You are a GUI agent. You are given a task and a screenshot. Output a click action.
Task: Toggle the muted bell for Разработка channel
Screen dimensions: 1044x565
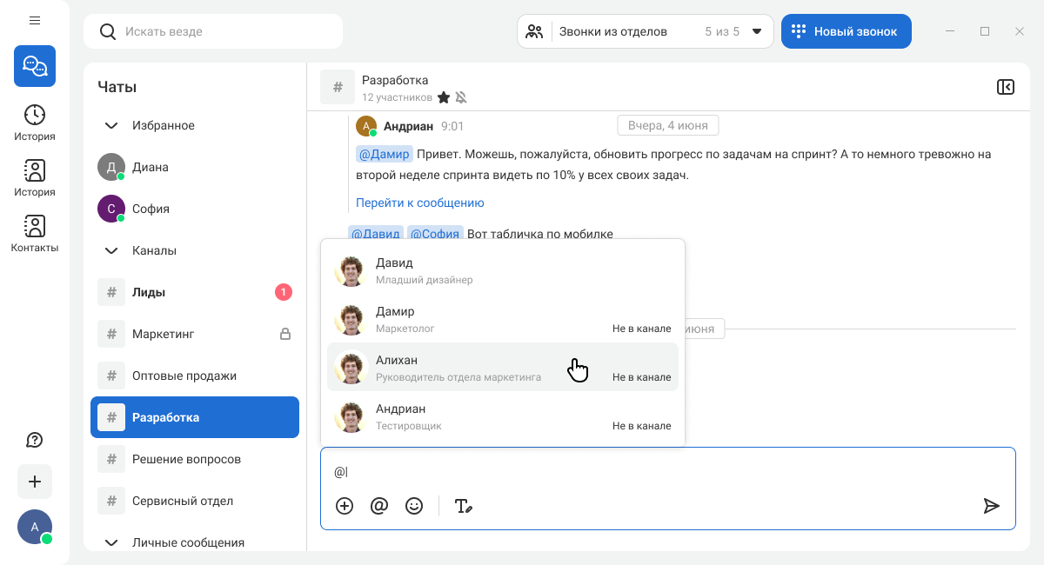(x=461, y=97)
